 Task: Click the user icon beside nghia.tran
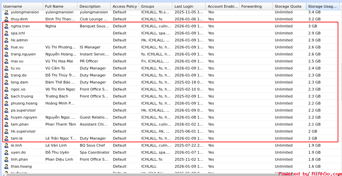(6, 26)
